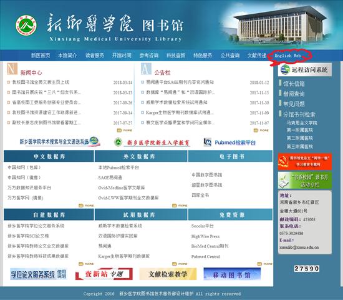Click the 馆长信箱 sidebar link
The image size is (343, 300).
pos(294,84)
